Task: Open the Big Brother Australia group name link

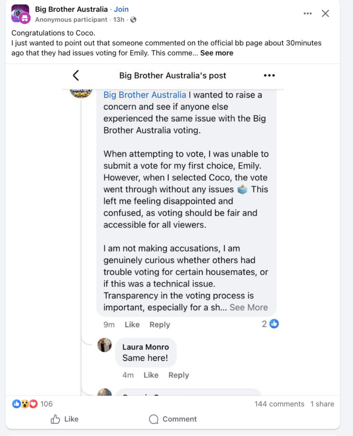Action: (71, 9)
